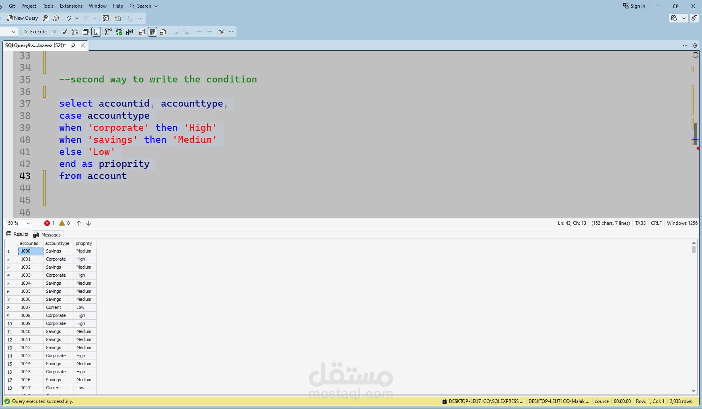
Task: Open the DAX query icon
Action: tap(56, 18)
